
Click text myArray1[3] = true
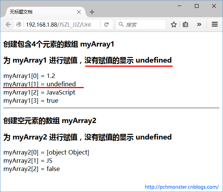point(31,100)
